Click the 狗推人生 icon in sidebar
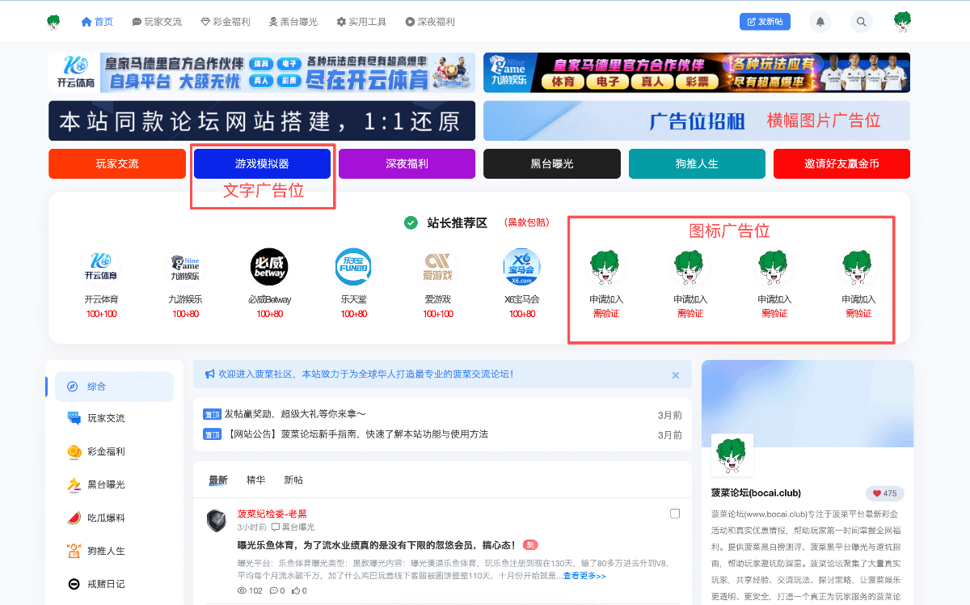The image size is (970, 605). pos(74,551)
